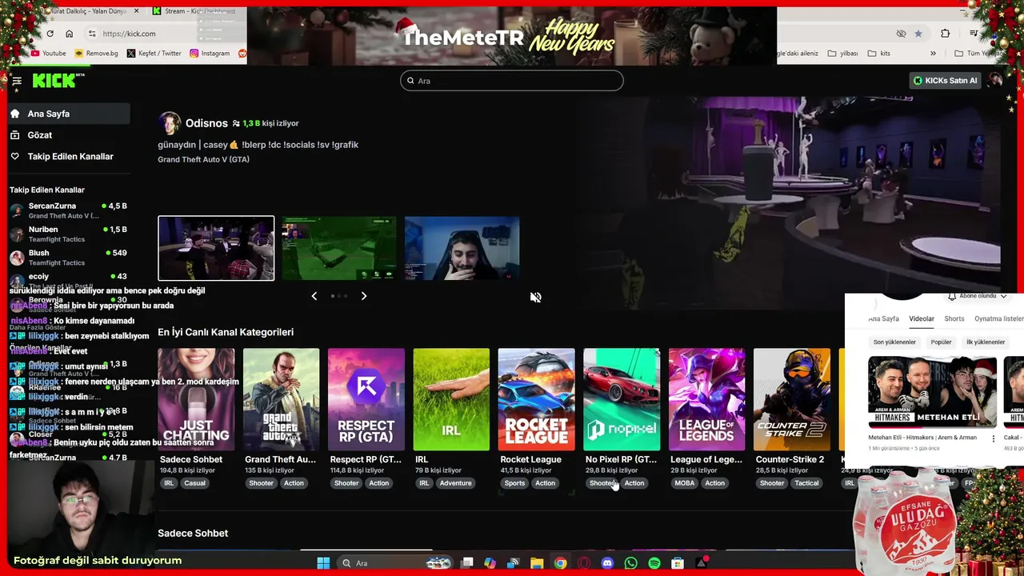Image resolution: width=1024 pixels, height=576 pixels.
Task: Open the Instagram bookmark
Action: [210, 54]
